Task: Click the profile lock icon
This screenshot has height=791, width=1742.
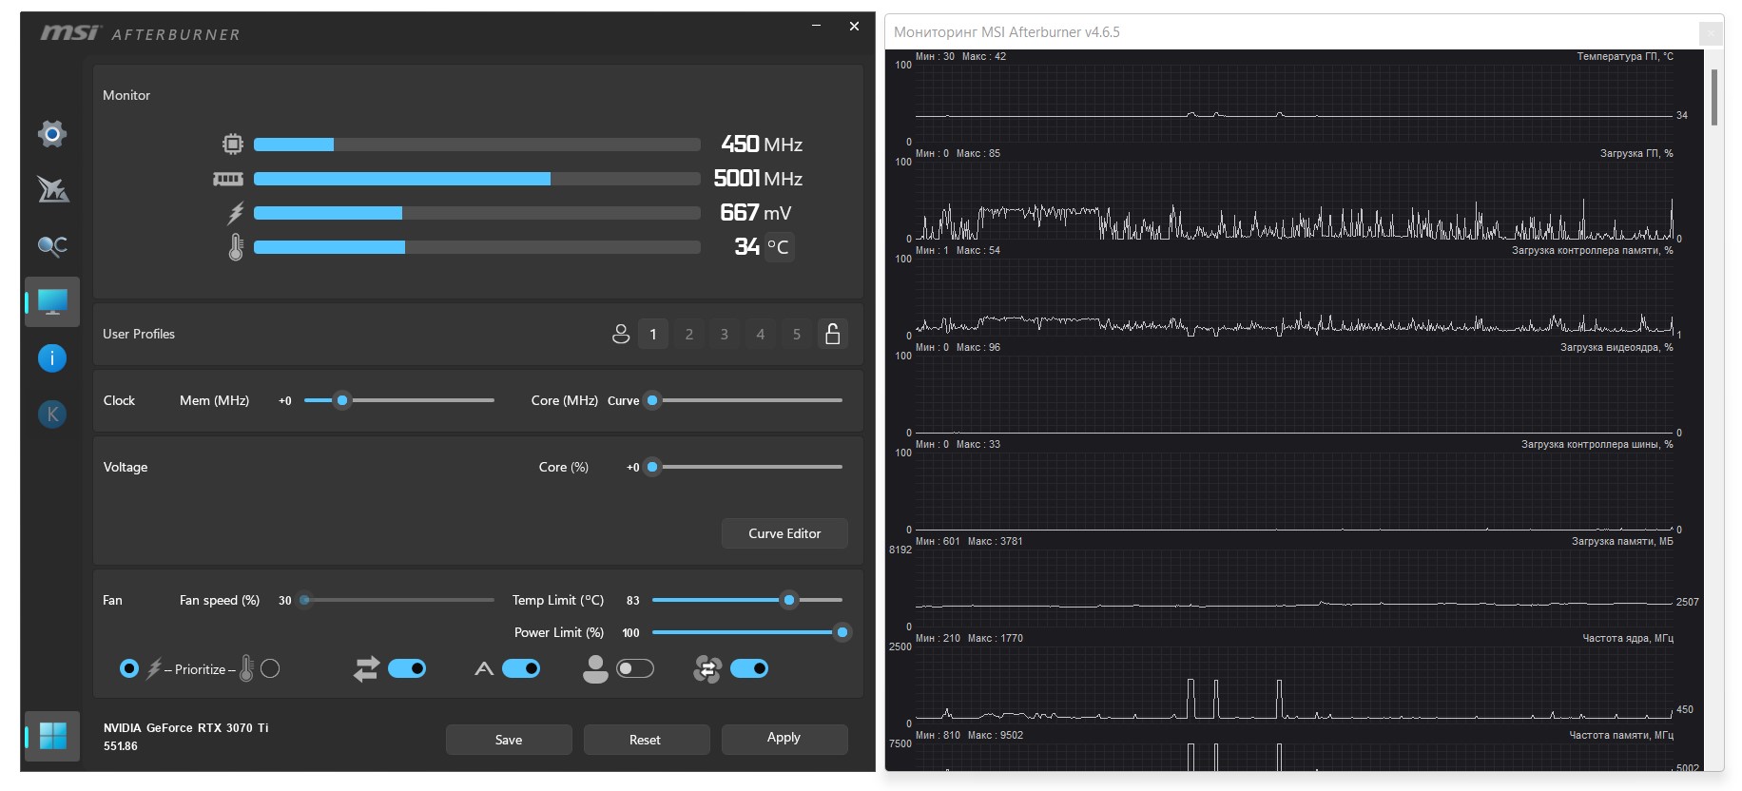Action: pos(833,334)
